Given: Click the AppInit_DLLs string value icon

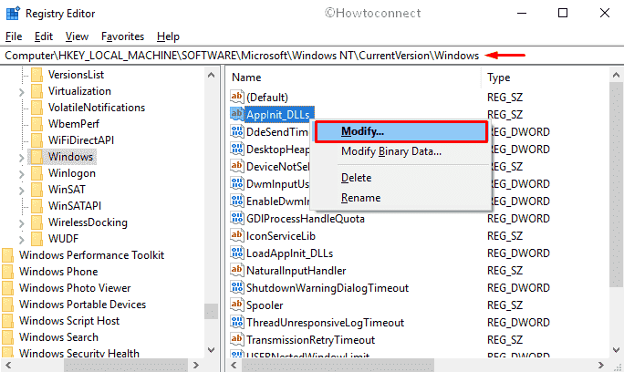Looking at the screenshot, I should pos(237,114).
